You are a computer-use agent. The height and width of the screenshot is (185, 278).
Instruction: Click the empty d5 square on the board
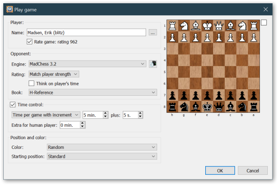[219, 72]
